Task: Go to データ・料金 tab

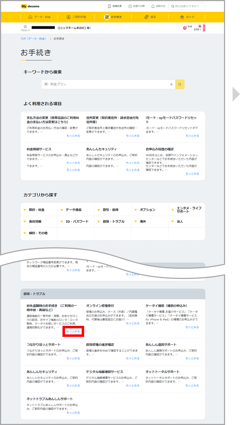Action: 39,17
